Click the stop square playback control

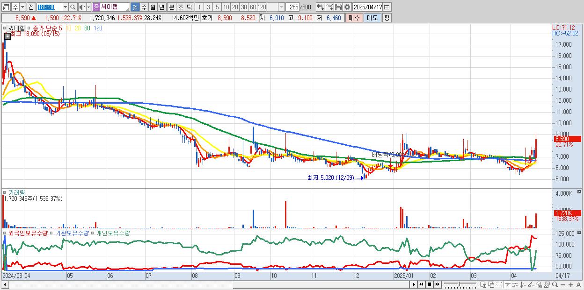[x=429, y=284]
